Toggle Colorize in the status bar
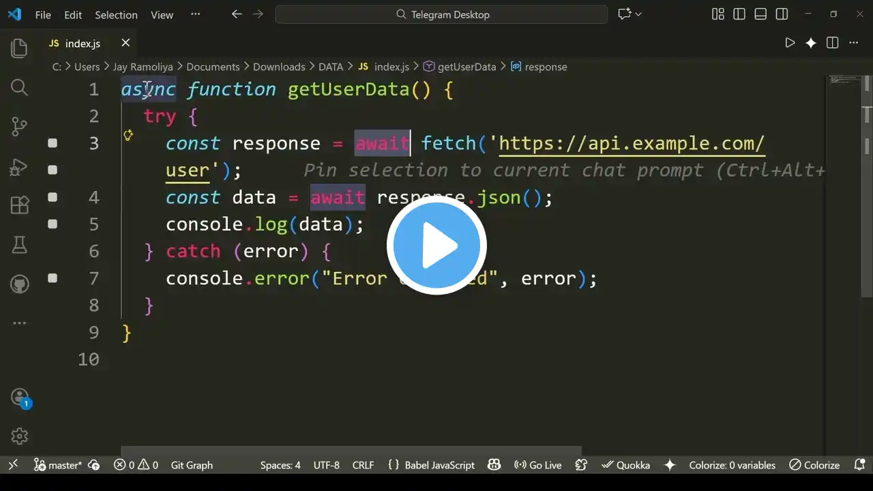The width and height of the screenshot is (873, 491). (814, 465)
